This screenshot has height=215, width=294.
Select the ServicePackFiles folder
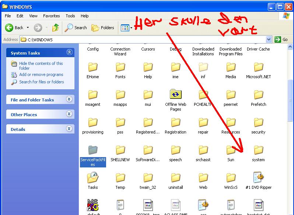tap(93, 156)
